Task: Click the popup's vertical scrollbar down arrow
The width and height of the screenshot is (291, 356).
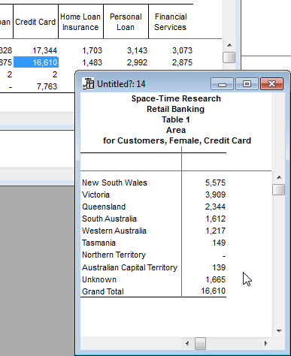Action: point(279,330)
